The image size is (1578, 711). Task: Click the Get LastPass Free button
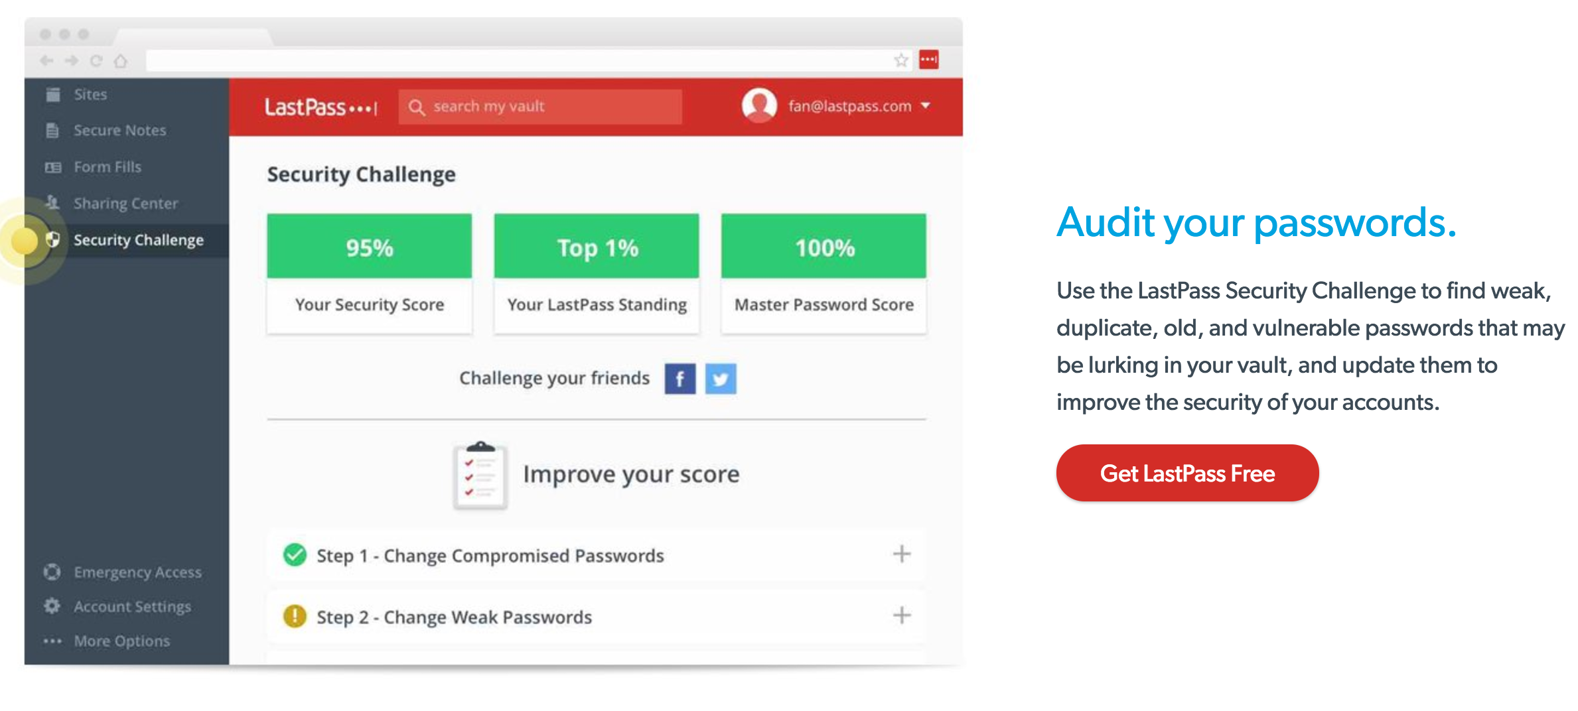pyautogui.click(x=1187, y=473)
